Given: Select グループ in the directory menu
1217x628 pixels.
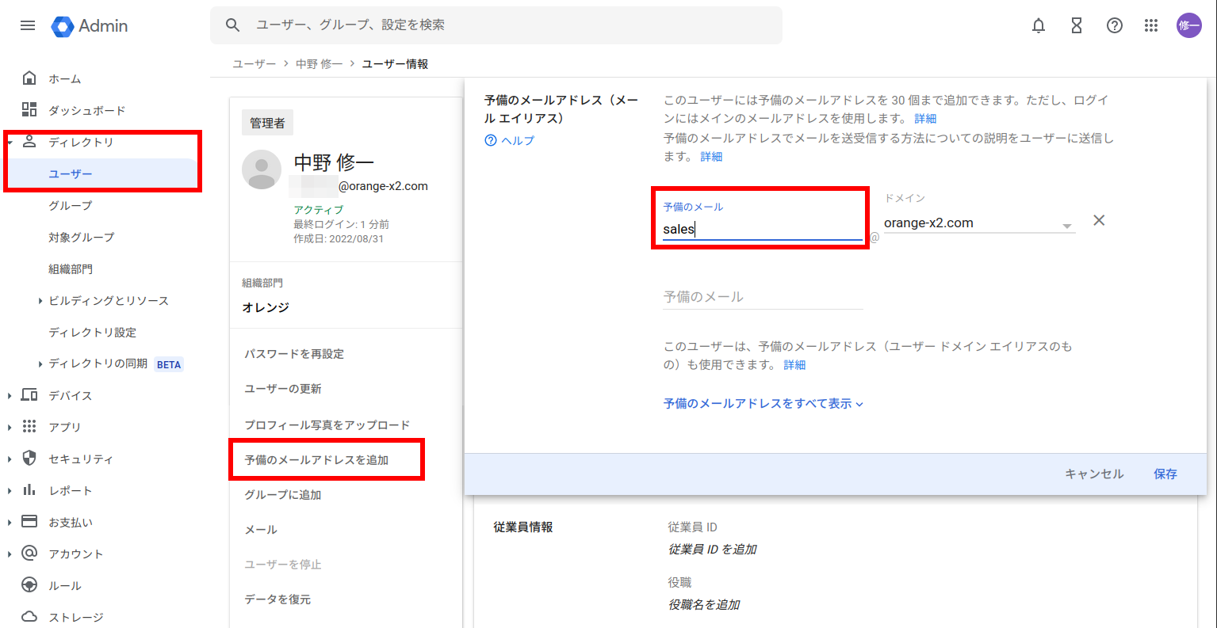Looking at the screenshot, I should click(71, 206).
